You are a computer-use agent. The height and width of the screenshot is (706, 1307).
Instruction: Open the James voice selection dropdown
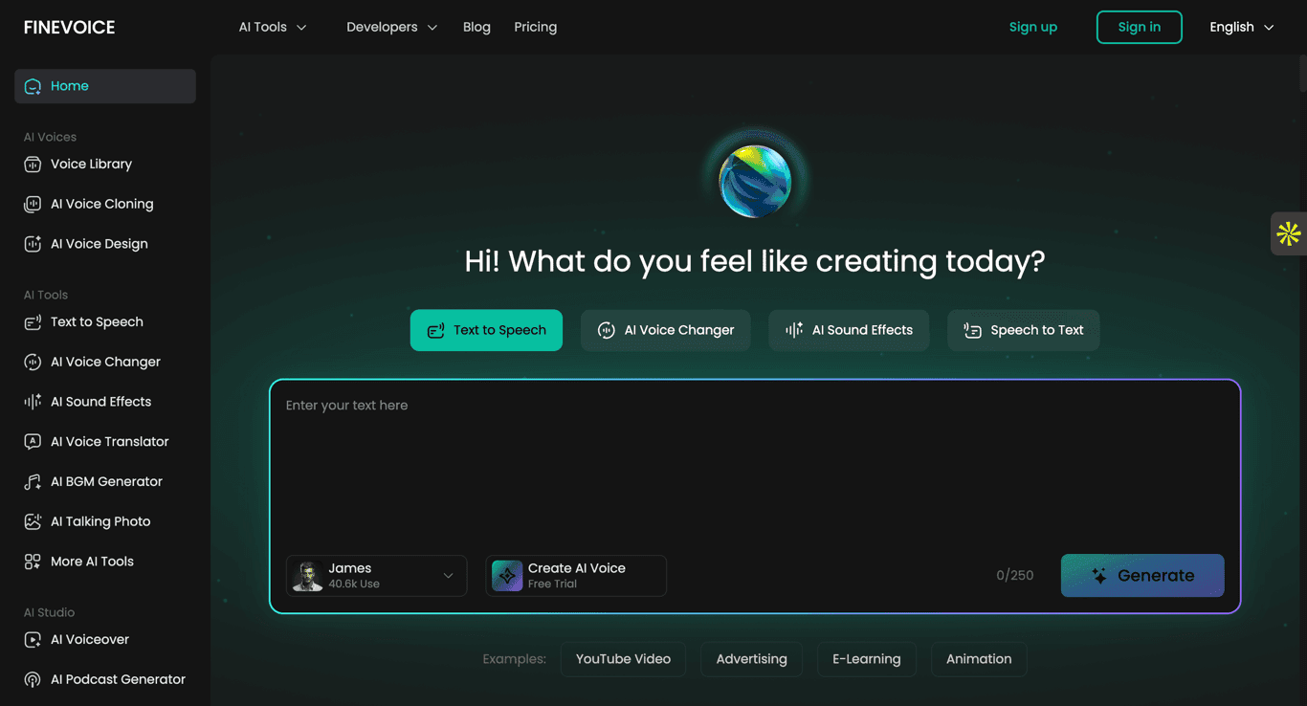point(376,576)
